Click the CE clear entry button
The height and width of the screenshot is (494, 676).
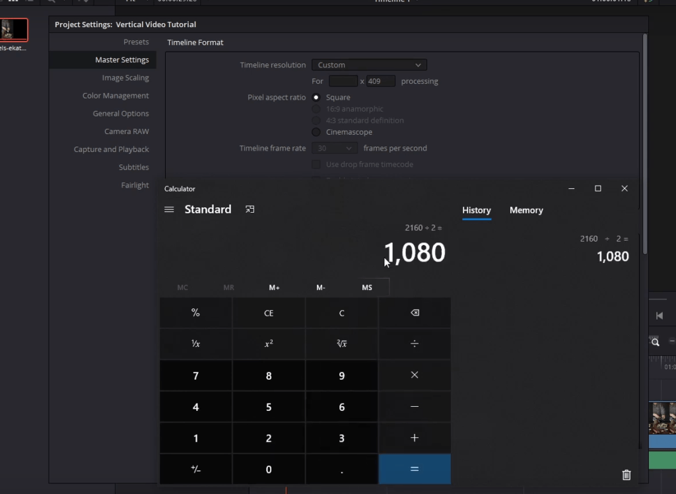point(269,313)
